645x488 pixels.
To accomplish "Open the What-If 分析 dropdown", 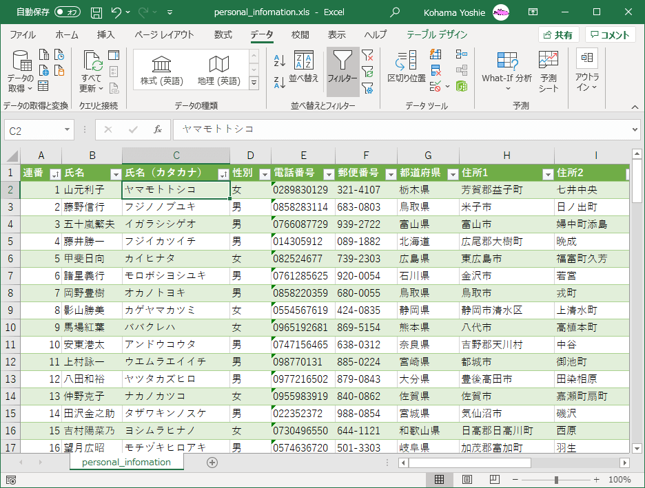I will pos(506,71).
